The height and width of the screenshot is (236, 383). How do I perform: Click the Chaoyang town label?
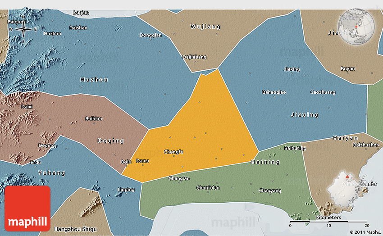269,191
